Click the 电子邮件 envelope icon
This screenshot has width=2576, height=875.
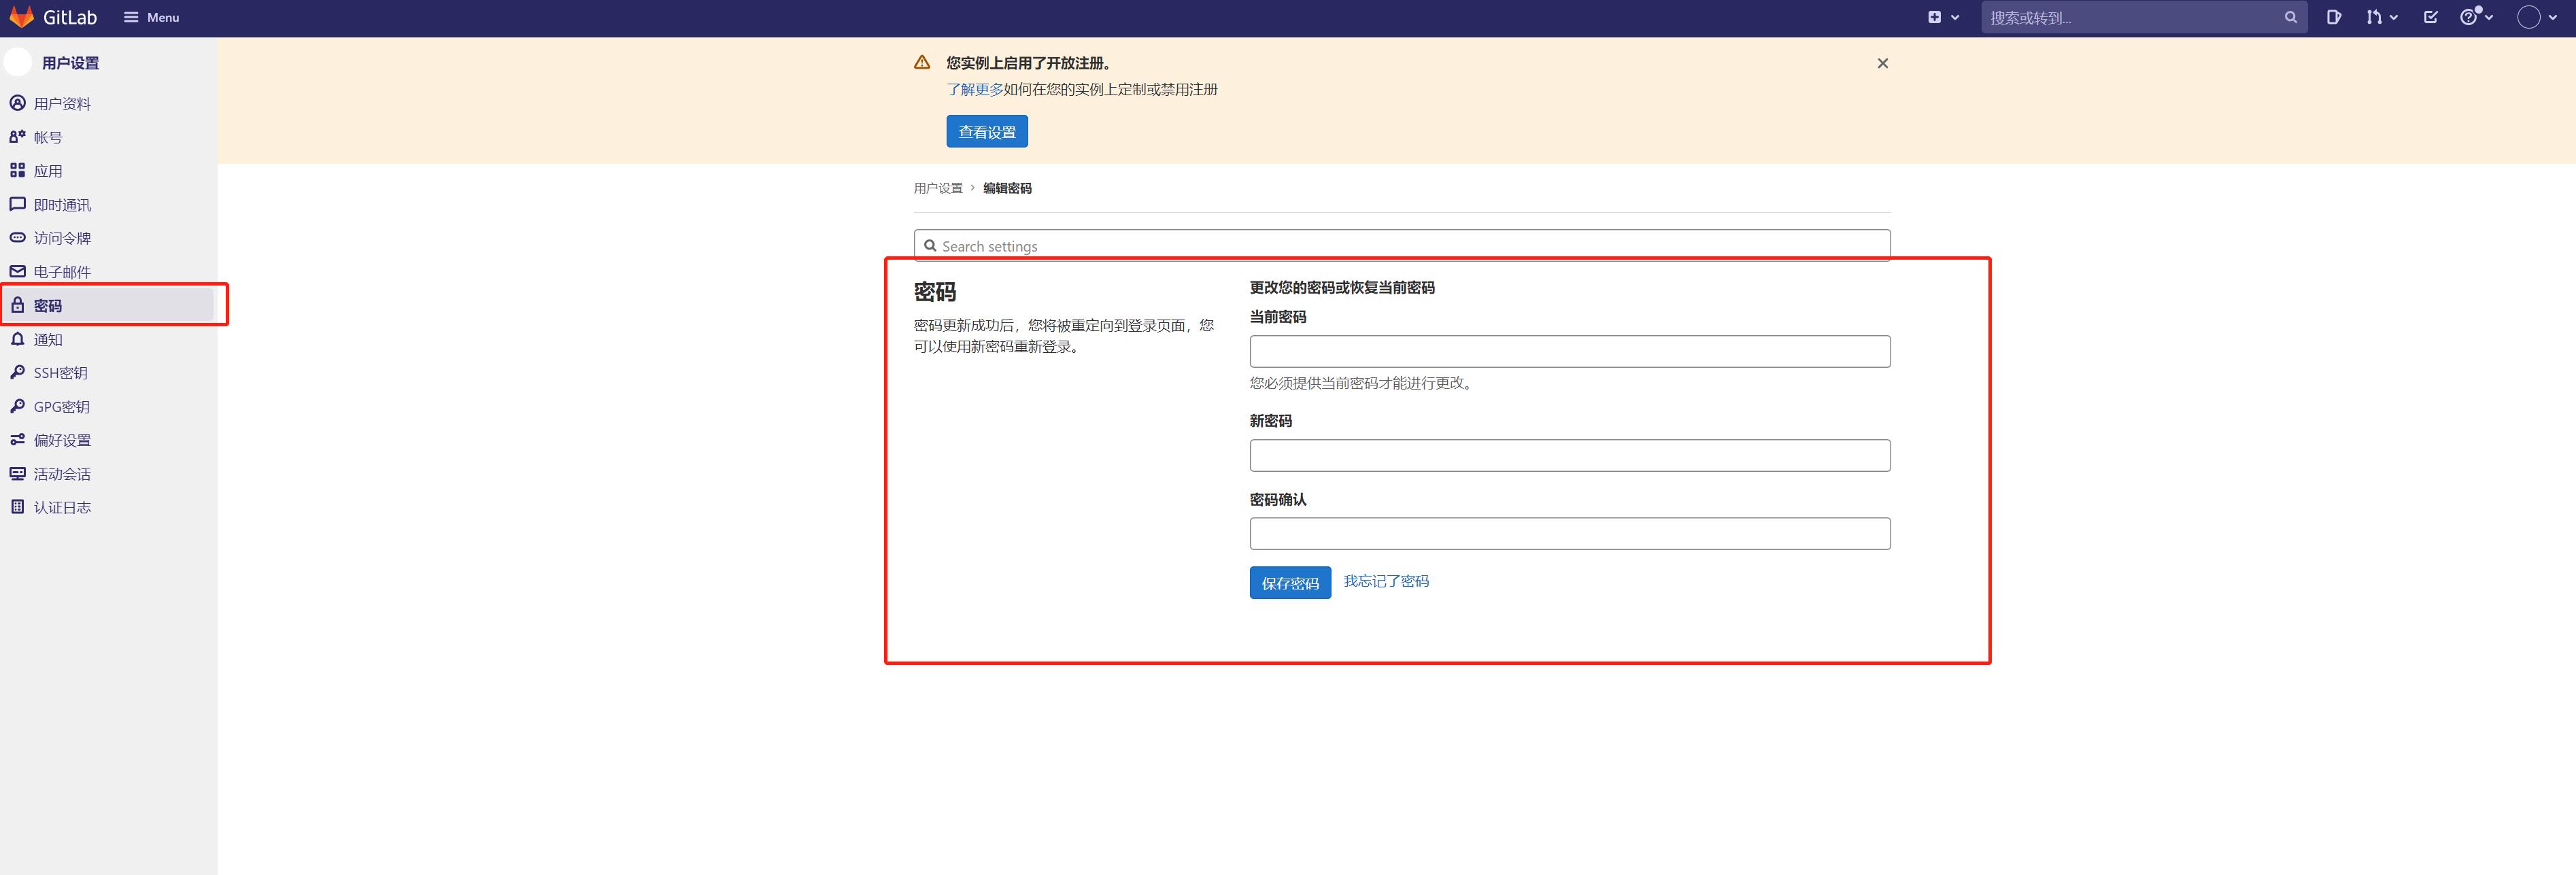point(17,271)
